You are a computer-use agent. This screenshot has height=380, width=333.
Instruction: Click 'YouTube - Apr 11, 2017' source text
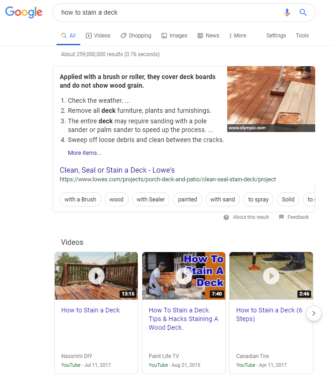[261, 365]
